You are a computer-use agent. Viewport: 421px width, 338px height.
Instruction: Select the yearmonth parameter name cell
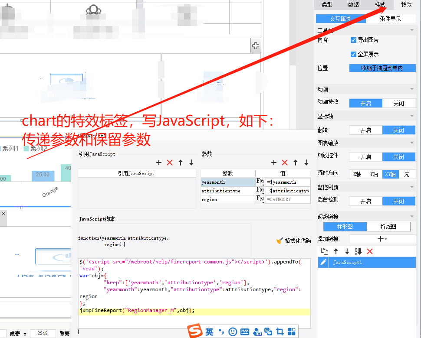pyautogui.click(x=228, y=182)
